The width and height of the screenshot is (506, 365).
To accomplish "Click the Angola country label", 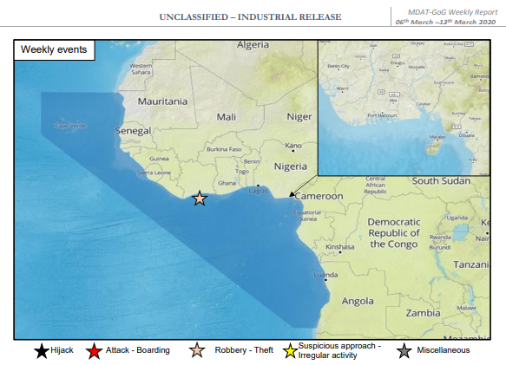I will [x=358, y=301].
